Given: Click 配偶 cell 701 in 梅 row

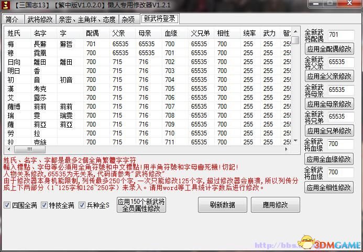Looking at the screenshot, I should (91, 44).
